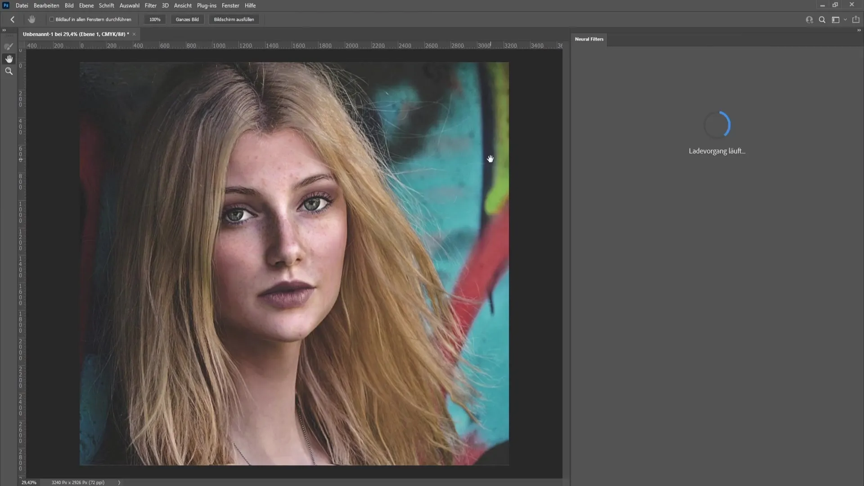This screenshot has height=486, width=864.
Task: Open the Hilfe menu
Action: click(250, 5)
